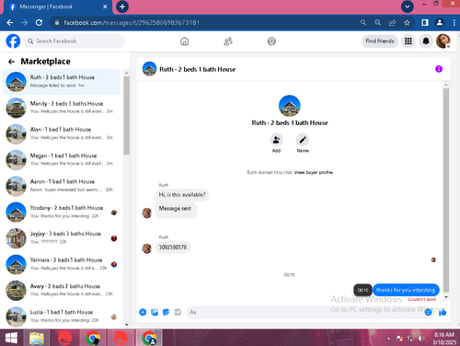Viewport: 460px width, 346px height.
Task: Click conversation list scrollbar up arrow
Action: point(127,73)
